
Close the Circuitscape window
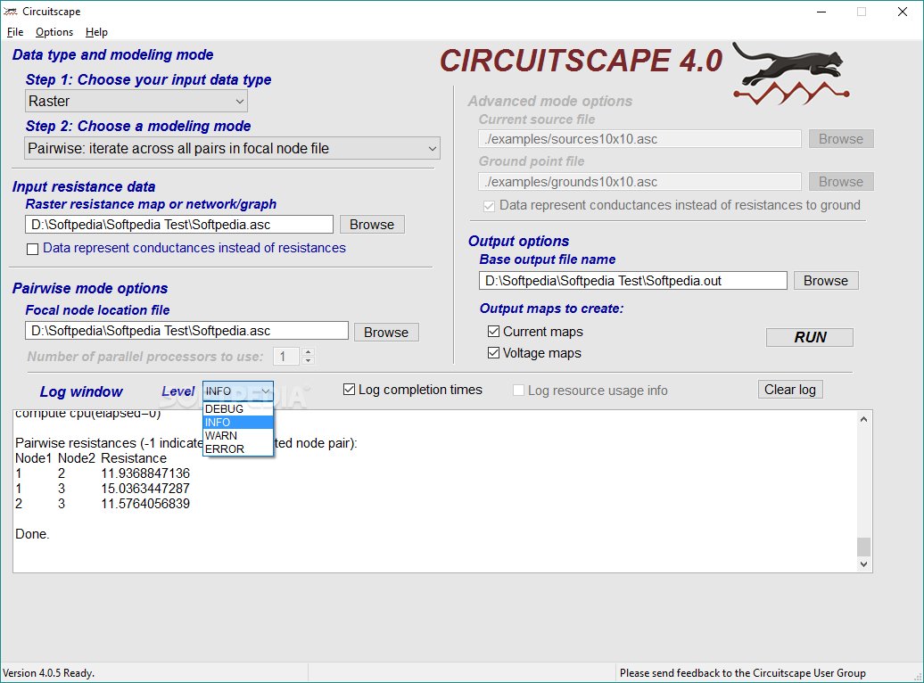click(x=903, y=12)
